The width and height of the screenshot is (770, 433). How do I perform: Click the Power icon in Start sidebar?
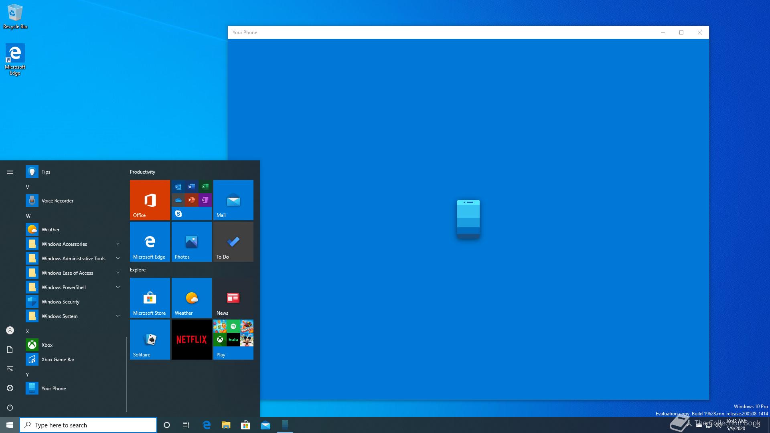tap(10, 407)
